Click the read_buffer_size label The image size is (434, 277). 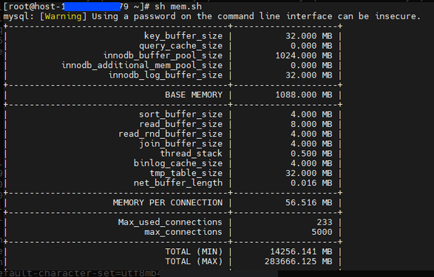point(180,124)
